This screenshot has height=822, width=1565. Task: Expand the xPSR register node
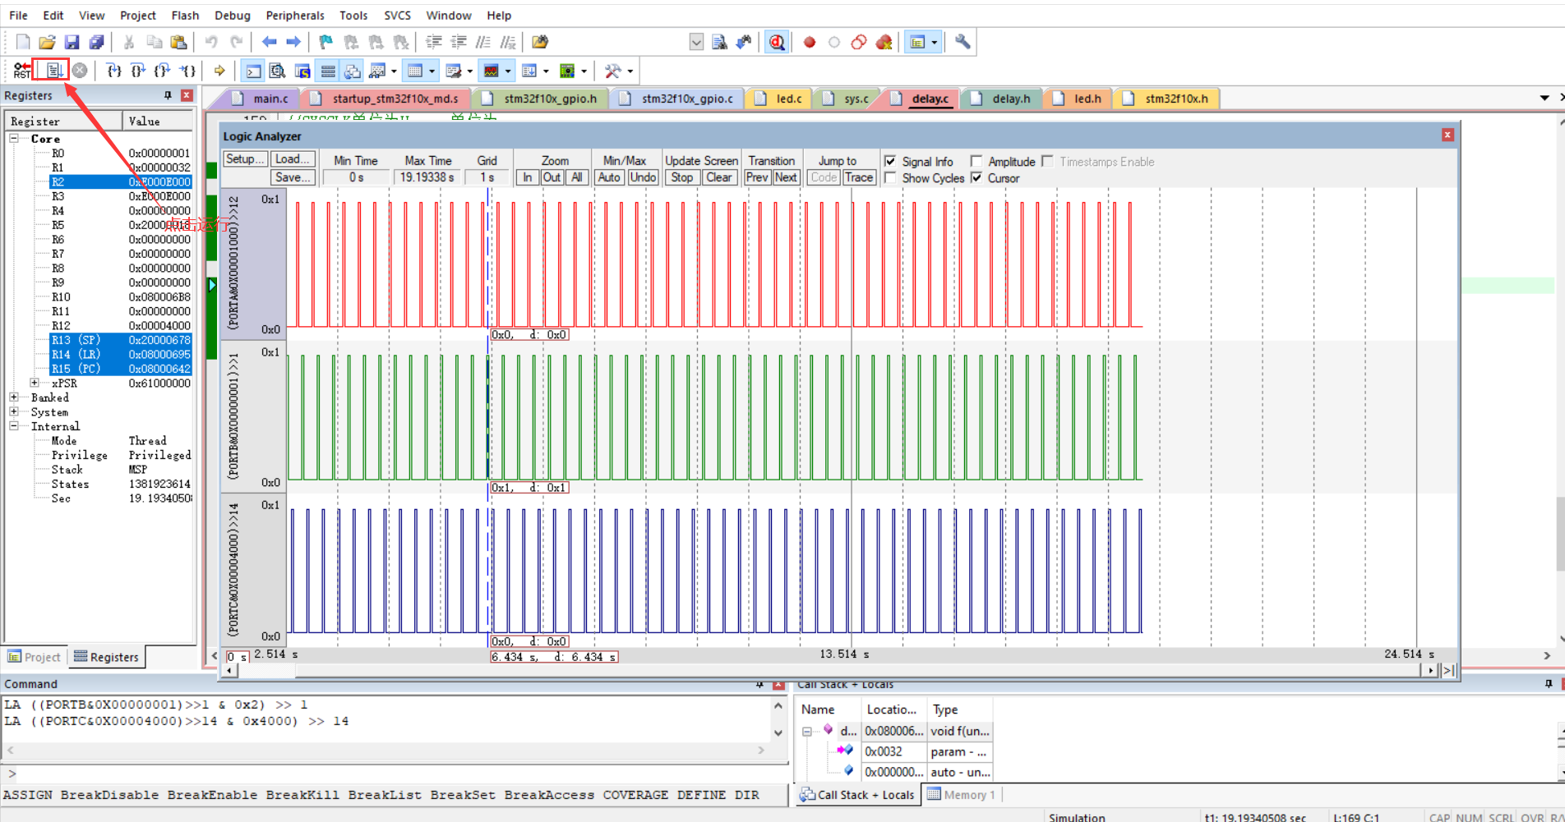pos(35,383)
